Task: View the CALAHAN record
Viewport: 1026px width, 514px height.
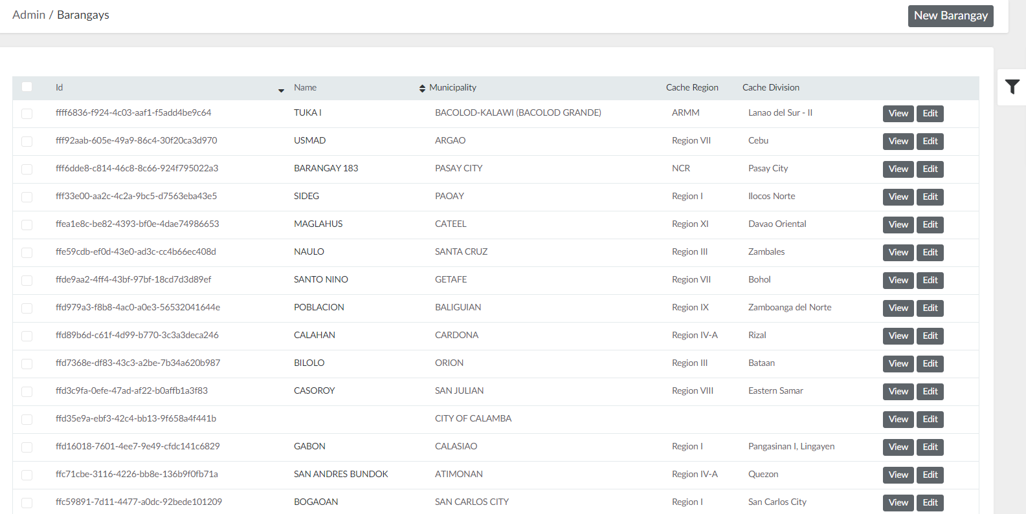Action: click(x=898, y=336)
